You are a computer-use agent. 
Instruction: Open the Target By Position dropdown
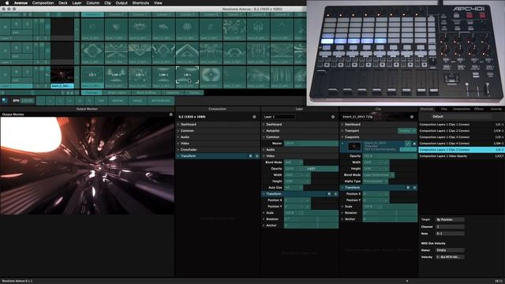click(x=450, y=219)
